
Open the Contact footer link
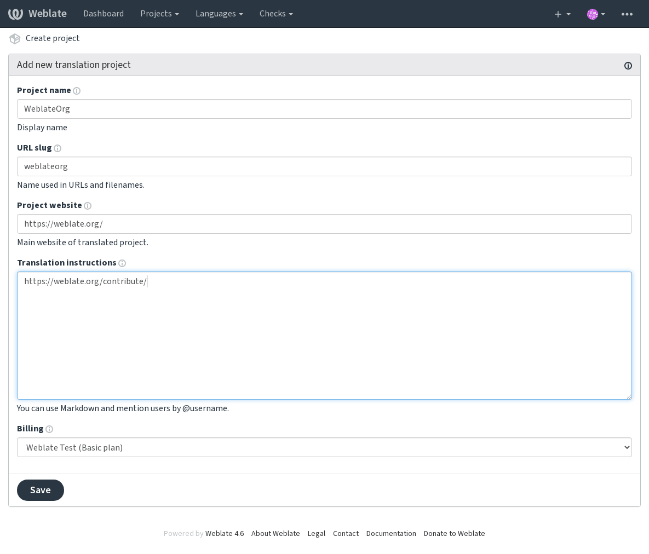click(x=346, y=534)
